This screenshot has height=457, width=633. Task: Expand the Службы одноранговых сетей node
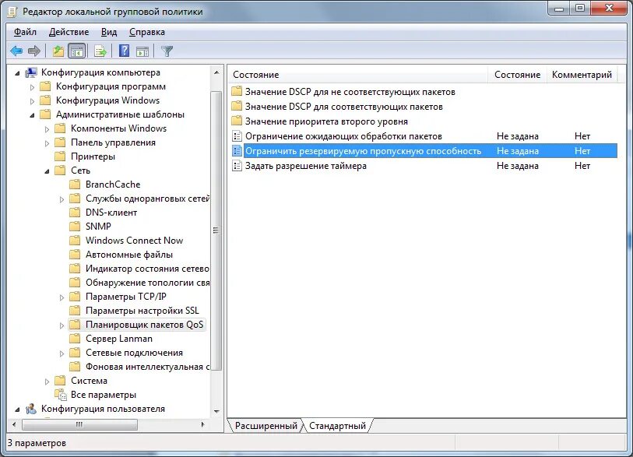(x=62, y=199)
